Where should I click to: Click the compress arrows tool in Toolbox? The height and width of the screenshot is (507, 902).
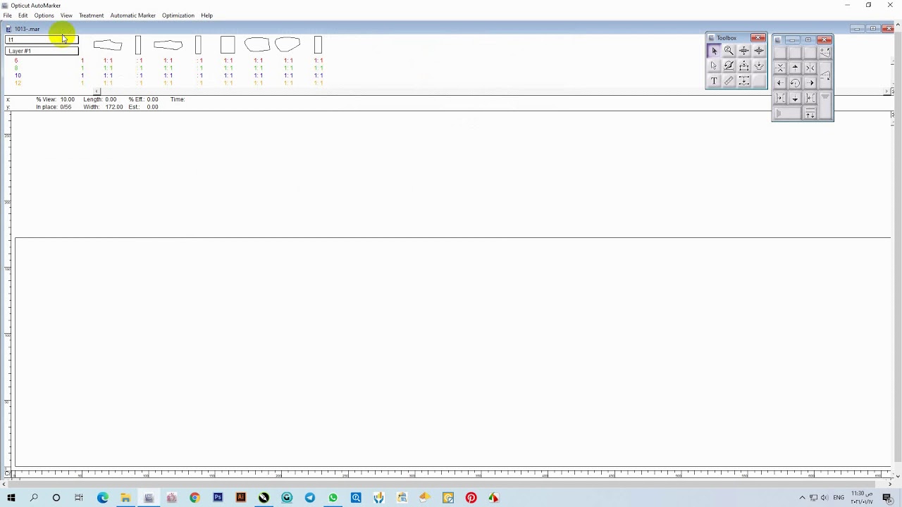(759, 51)
